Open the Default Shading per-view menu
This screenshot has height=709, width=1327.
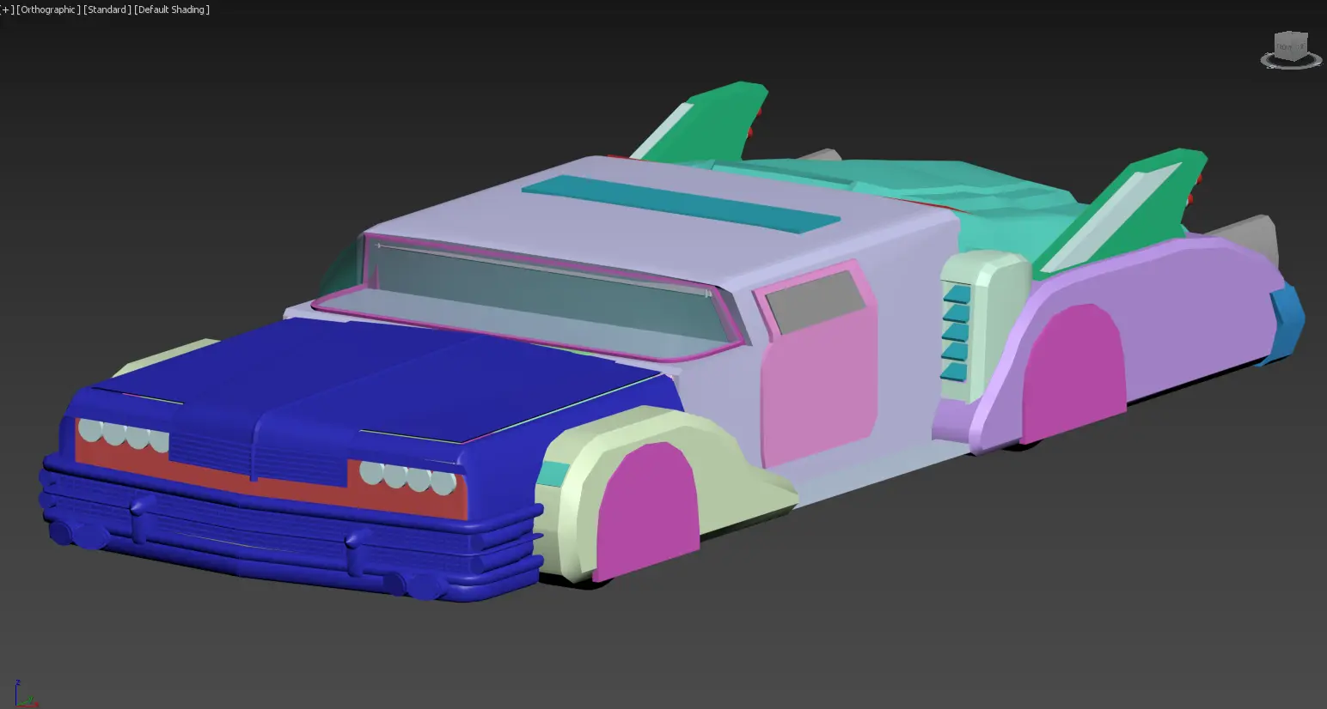(x=172, y=9)
